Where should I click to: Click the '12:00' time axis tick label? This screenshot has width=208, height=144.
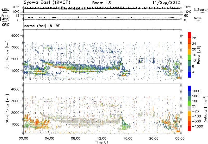click(x=102, y=139)
